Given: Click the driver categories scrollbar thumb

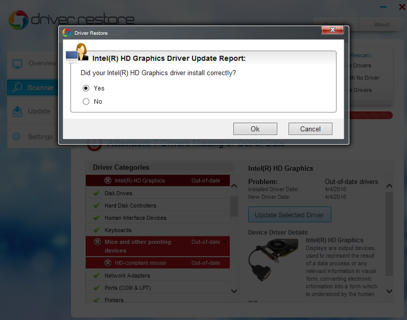Looking at the screenshot, I should tap(234, 207).
